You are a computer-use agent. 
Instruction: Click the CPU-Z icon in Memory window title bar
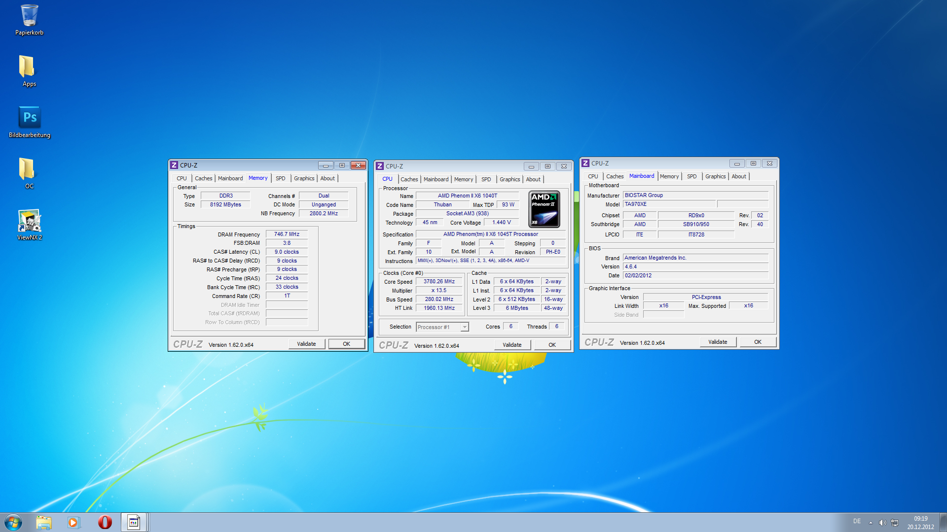[174, 165]
